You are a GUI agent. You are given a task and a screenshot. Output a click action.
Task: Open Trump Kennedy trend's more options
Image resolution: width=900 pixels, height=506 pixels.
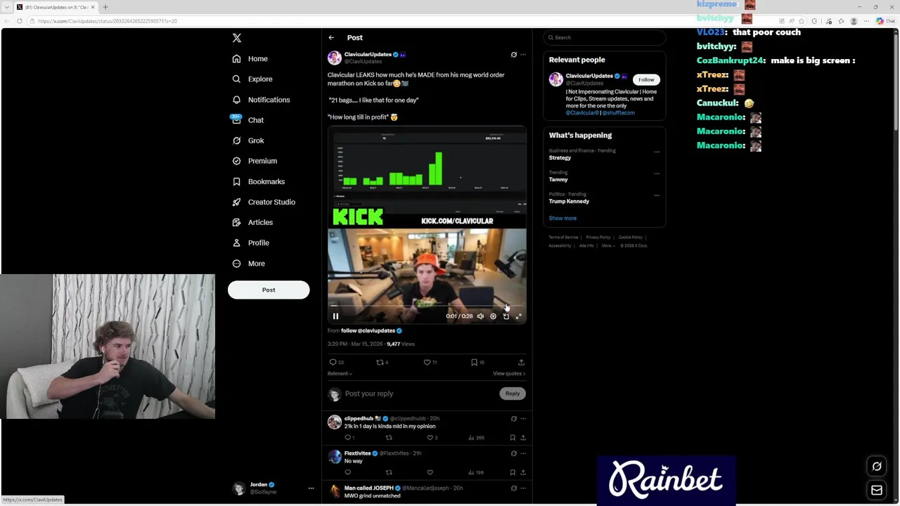click(x=657, y=195)
